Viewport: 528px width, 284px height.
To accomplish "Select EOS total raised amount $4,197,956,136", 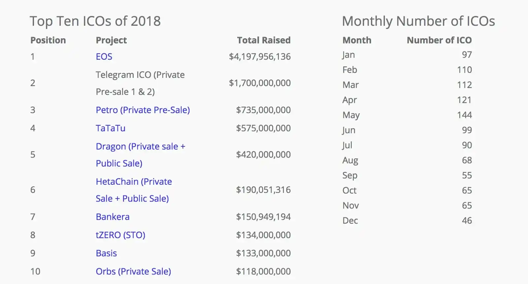I will (260, 57).
